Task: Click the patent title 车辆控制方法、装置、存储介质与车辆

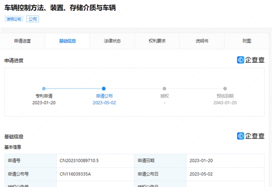Action: click(x=60, y=8)
